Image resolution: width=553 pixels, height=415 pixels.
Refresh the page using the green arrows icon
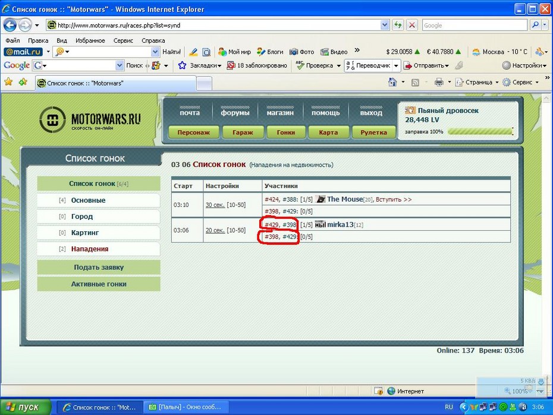pyautogui.click(x=398, y=25)
